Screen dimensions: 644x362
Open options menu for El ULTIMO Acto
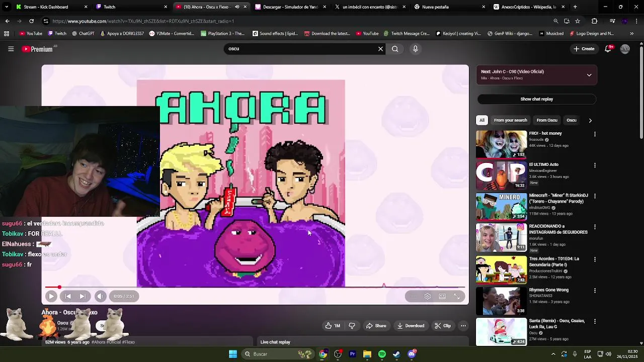coord(595,165)
